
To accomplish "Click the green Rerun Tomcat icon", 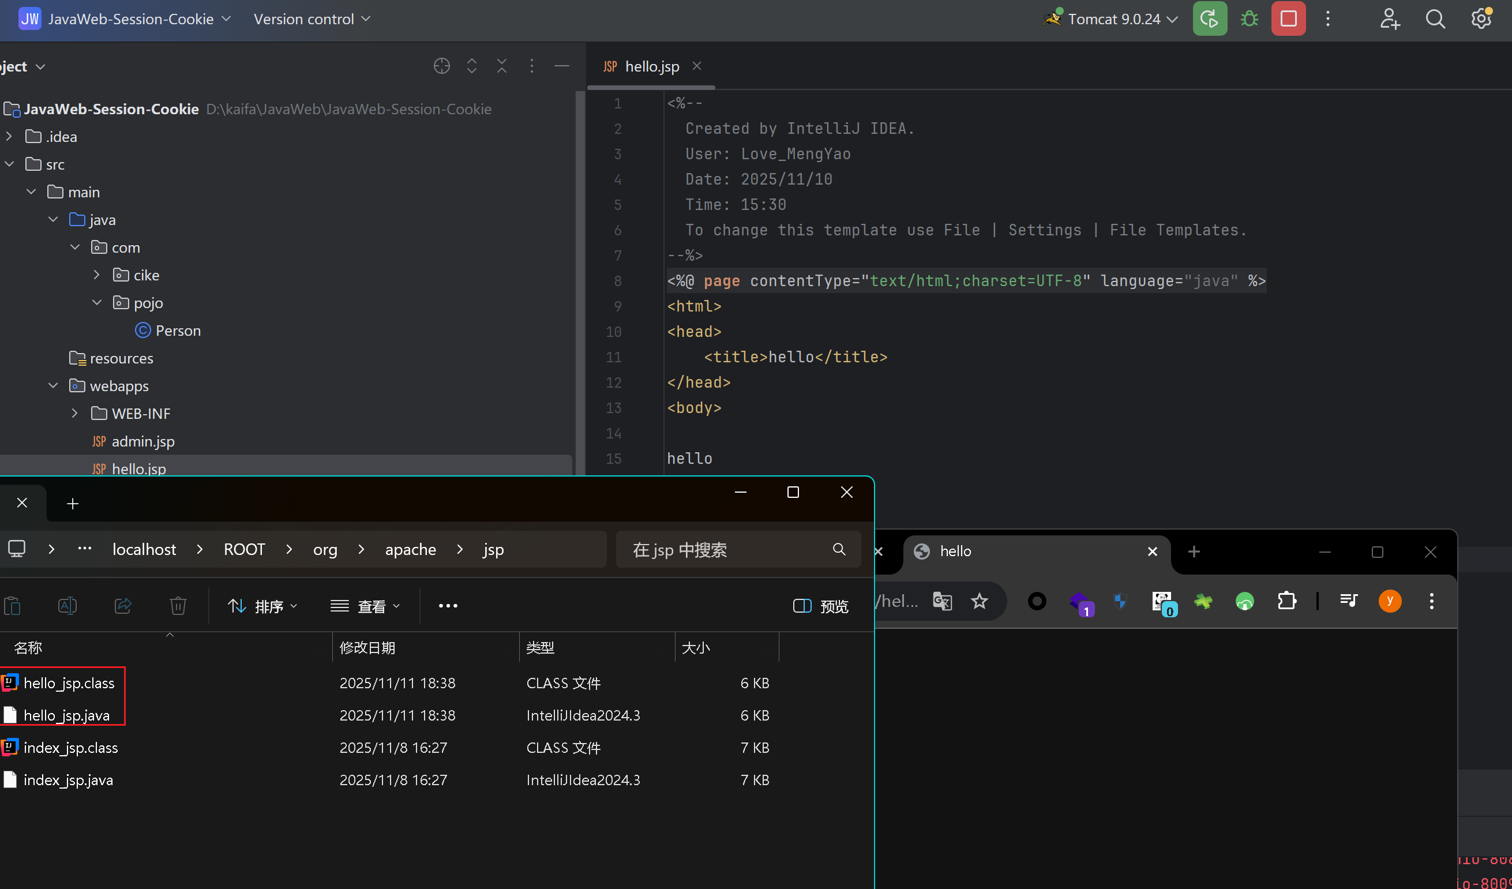I will coord(1209,19).
